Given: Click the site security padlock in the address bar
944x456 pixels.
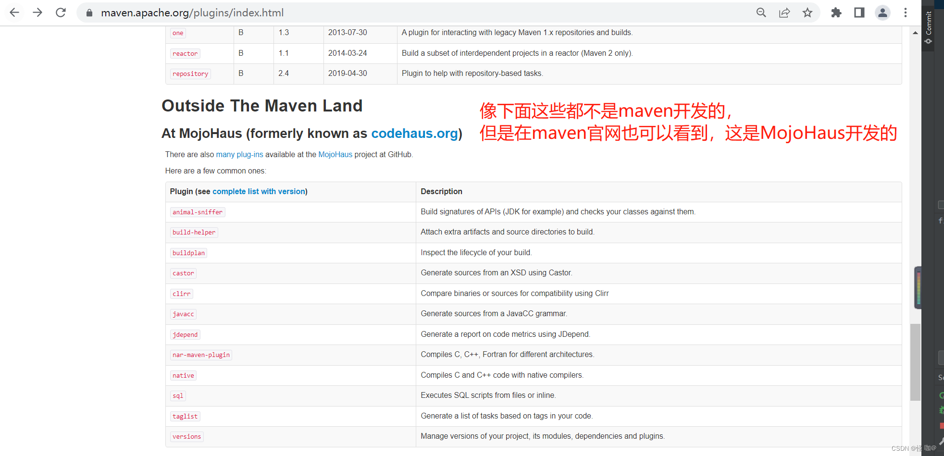Looking at the screenshot, I should coord(89,12).
